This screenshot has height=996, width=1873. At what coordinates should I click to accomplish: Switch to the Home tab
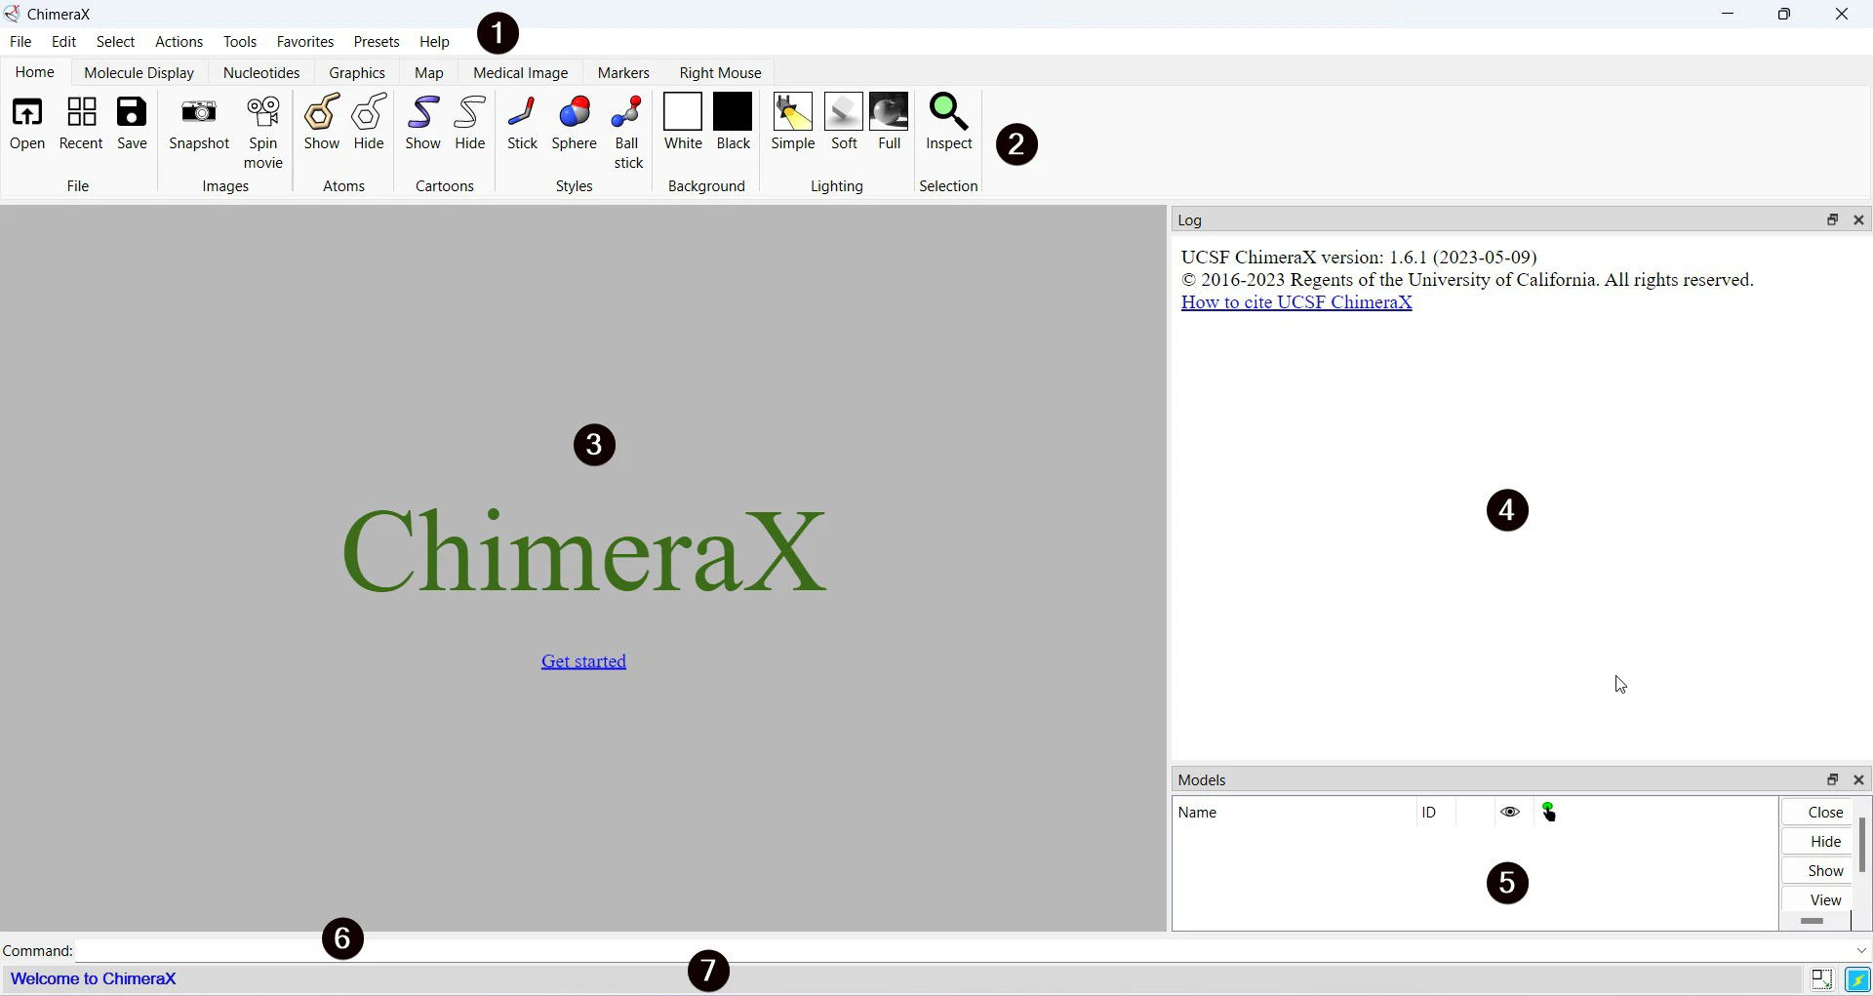click(35, 72)
